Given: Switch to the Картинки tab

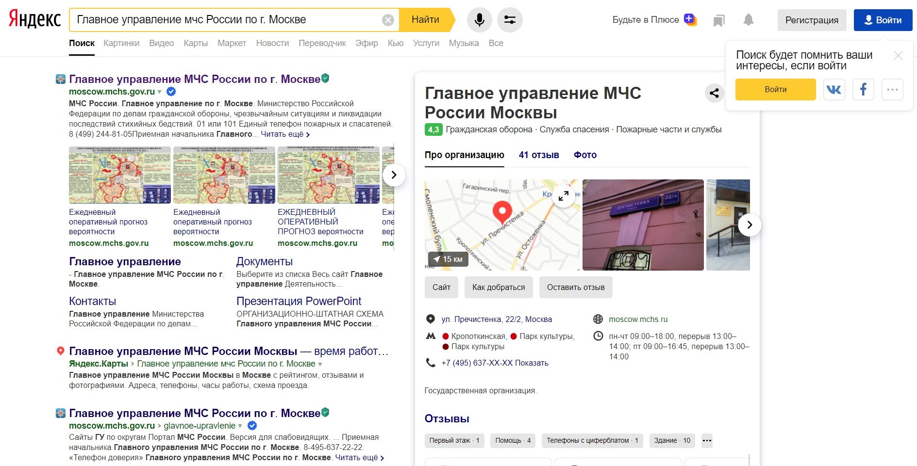Looking at the screenshot, I should click(121, 43).
